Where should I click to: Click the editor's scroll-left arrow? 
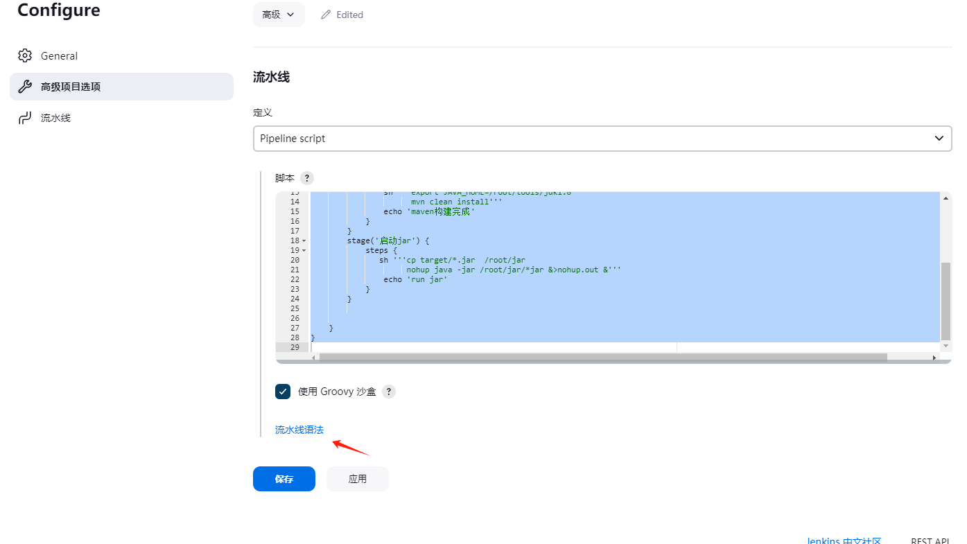click(313, 358)
